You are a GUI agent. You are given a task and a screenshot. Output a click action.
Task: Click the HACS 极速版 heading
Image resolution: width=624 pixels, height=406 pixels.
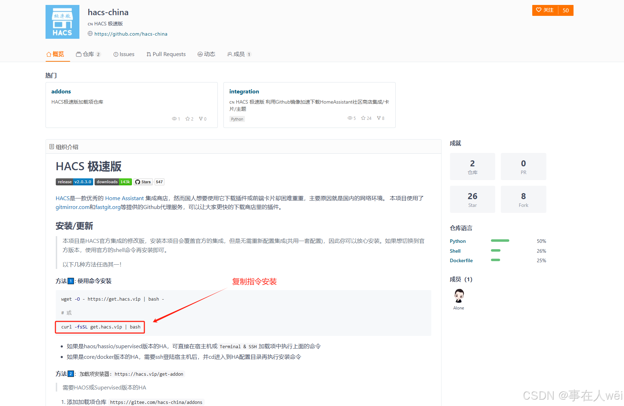[89, 166]
